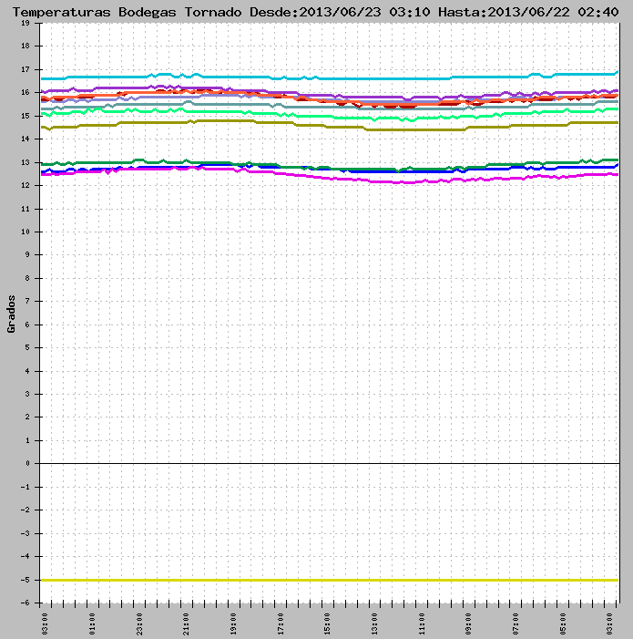Screen dimensions: 633x639
Task: Click the x-axis time label 23:00
Action: [x=139, y=624]
